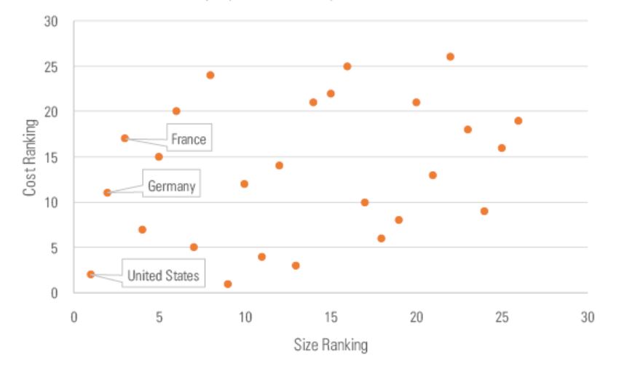Select the point at size 4, cost 7
The width and height of the screenshot is (624, 366).
click(143, 229)
